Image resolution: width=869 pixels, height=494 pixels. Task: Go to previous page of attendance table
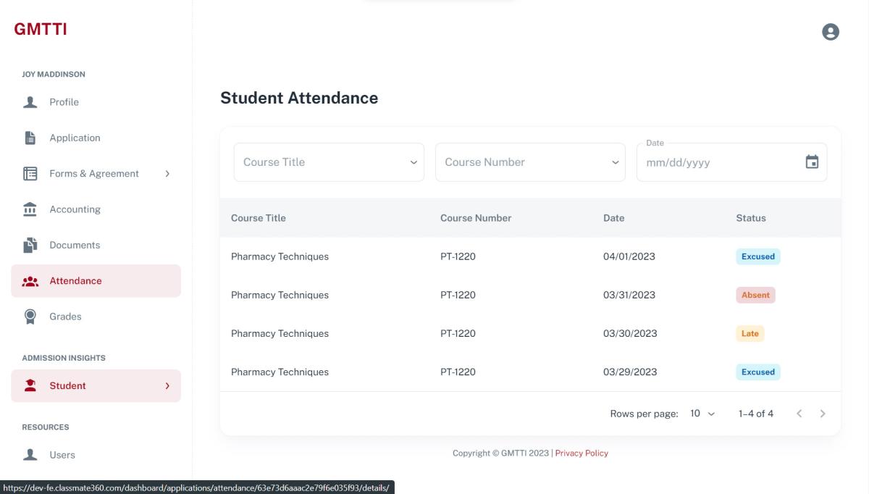point(799,414)
